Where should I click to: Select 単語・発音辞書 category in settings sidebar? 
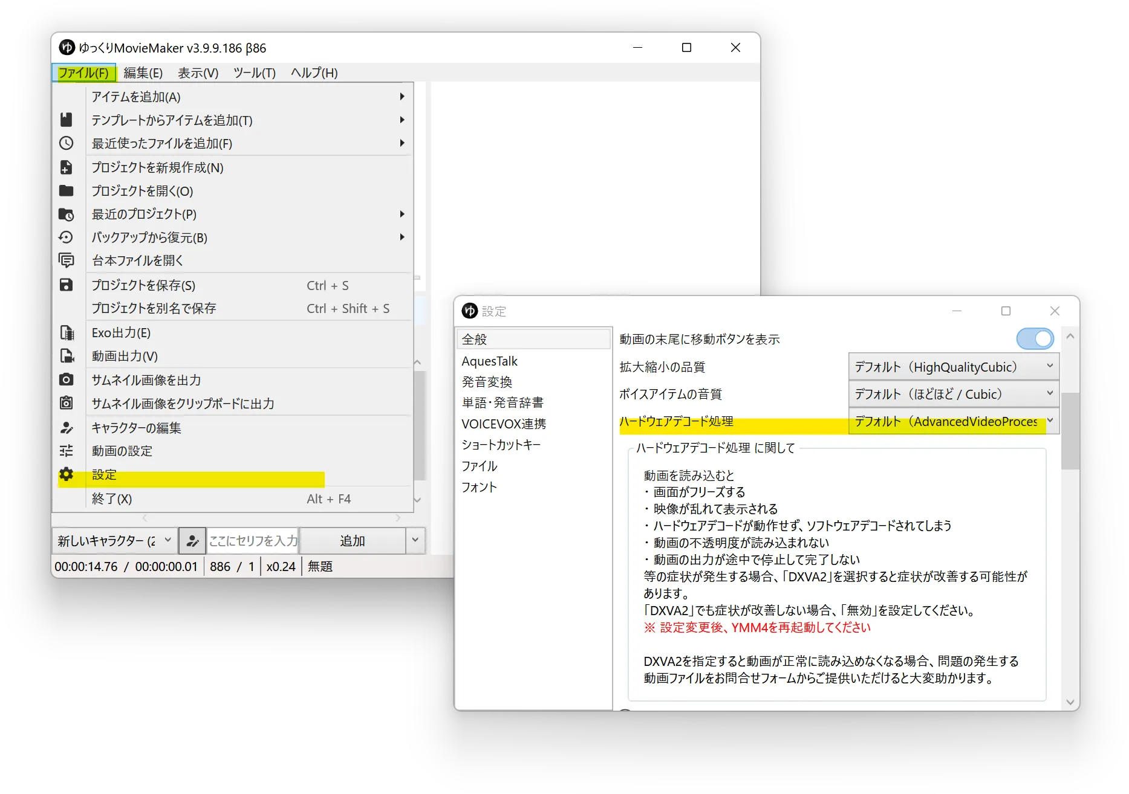(x=534, y=402)
